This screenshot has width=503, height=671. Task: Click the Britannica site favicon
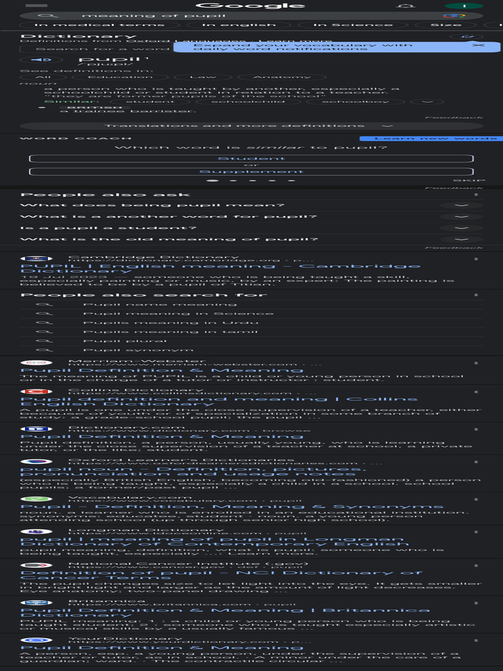37,603
